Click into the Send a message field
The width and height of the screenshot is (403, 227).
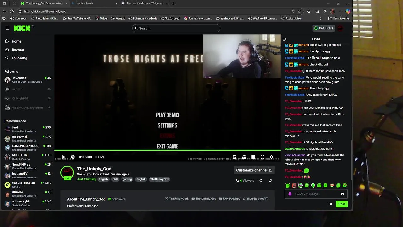(x=316, y=194)
